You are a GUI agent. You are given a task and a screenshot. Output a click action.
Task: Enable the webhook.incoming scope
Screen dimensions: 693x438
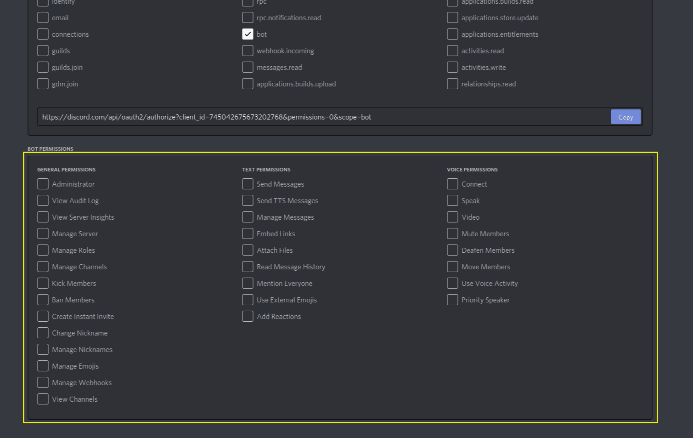coord(248,51)
